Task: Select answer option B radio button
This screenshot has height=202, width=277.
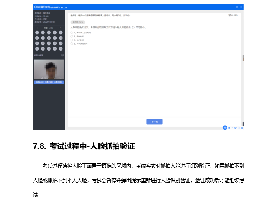Action: click(72, 37)
